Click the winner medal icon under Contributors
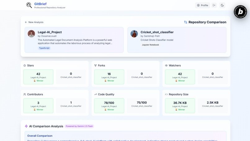250x141 pixels. pos(35,110)
